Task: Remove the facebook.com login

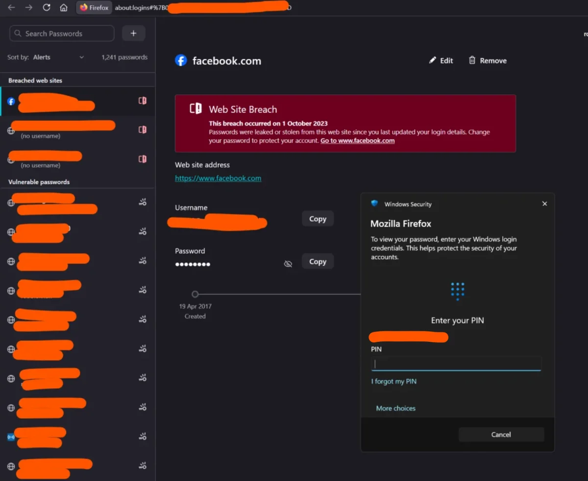Action: pyautogui.click(x=488, y=60)
